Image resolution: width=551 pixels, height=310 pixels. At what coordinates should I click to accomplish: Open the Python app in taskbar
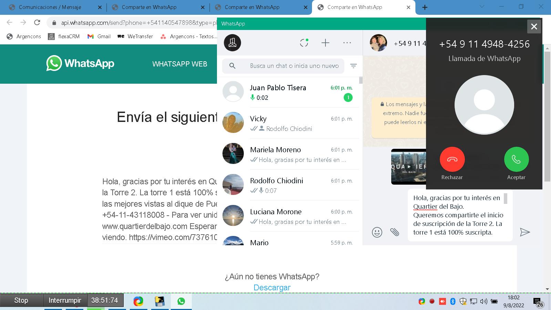point(160,301)
